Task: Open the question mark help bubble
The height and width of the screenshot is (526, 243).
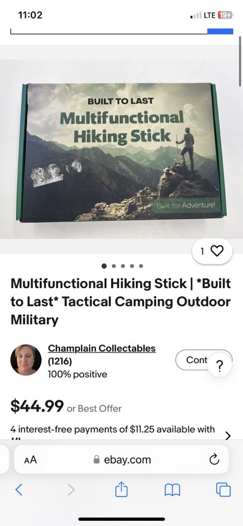Action: [x=219, y=365]
